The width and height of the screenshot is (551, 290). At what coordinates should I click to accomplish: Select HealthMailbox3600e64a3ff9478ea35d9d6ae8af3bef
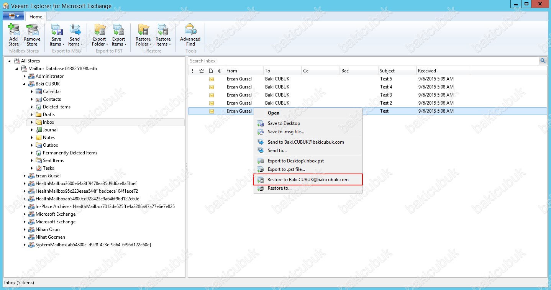86,184
